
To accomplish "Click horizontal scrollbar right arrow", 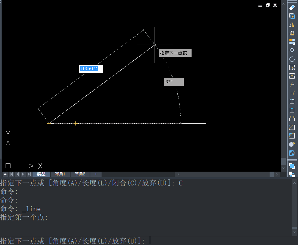I will 276,174.
